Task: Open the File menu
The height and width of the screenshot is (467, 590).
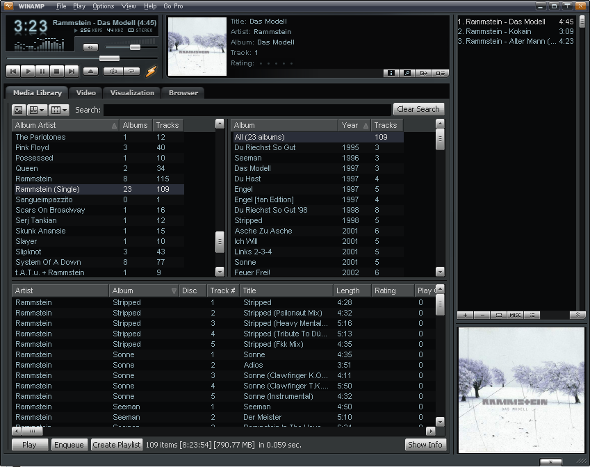Action: (x=61, y=6)
